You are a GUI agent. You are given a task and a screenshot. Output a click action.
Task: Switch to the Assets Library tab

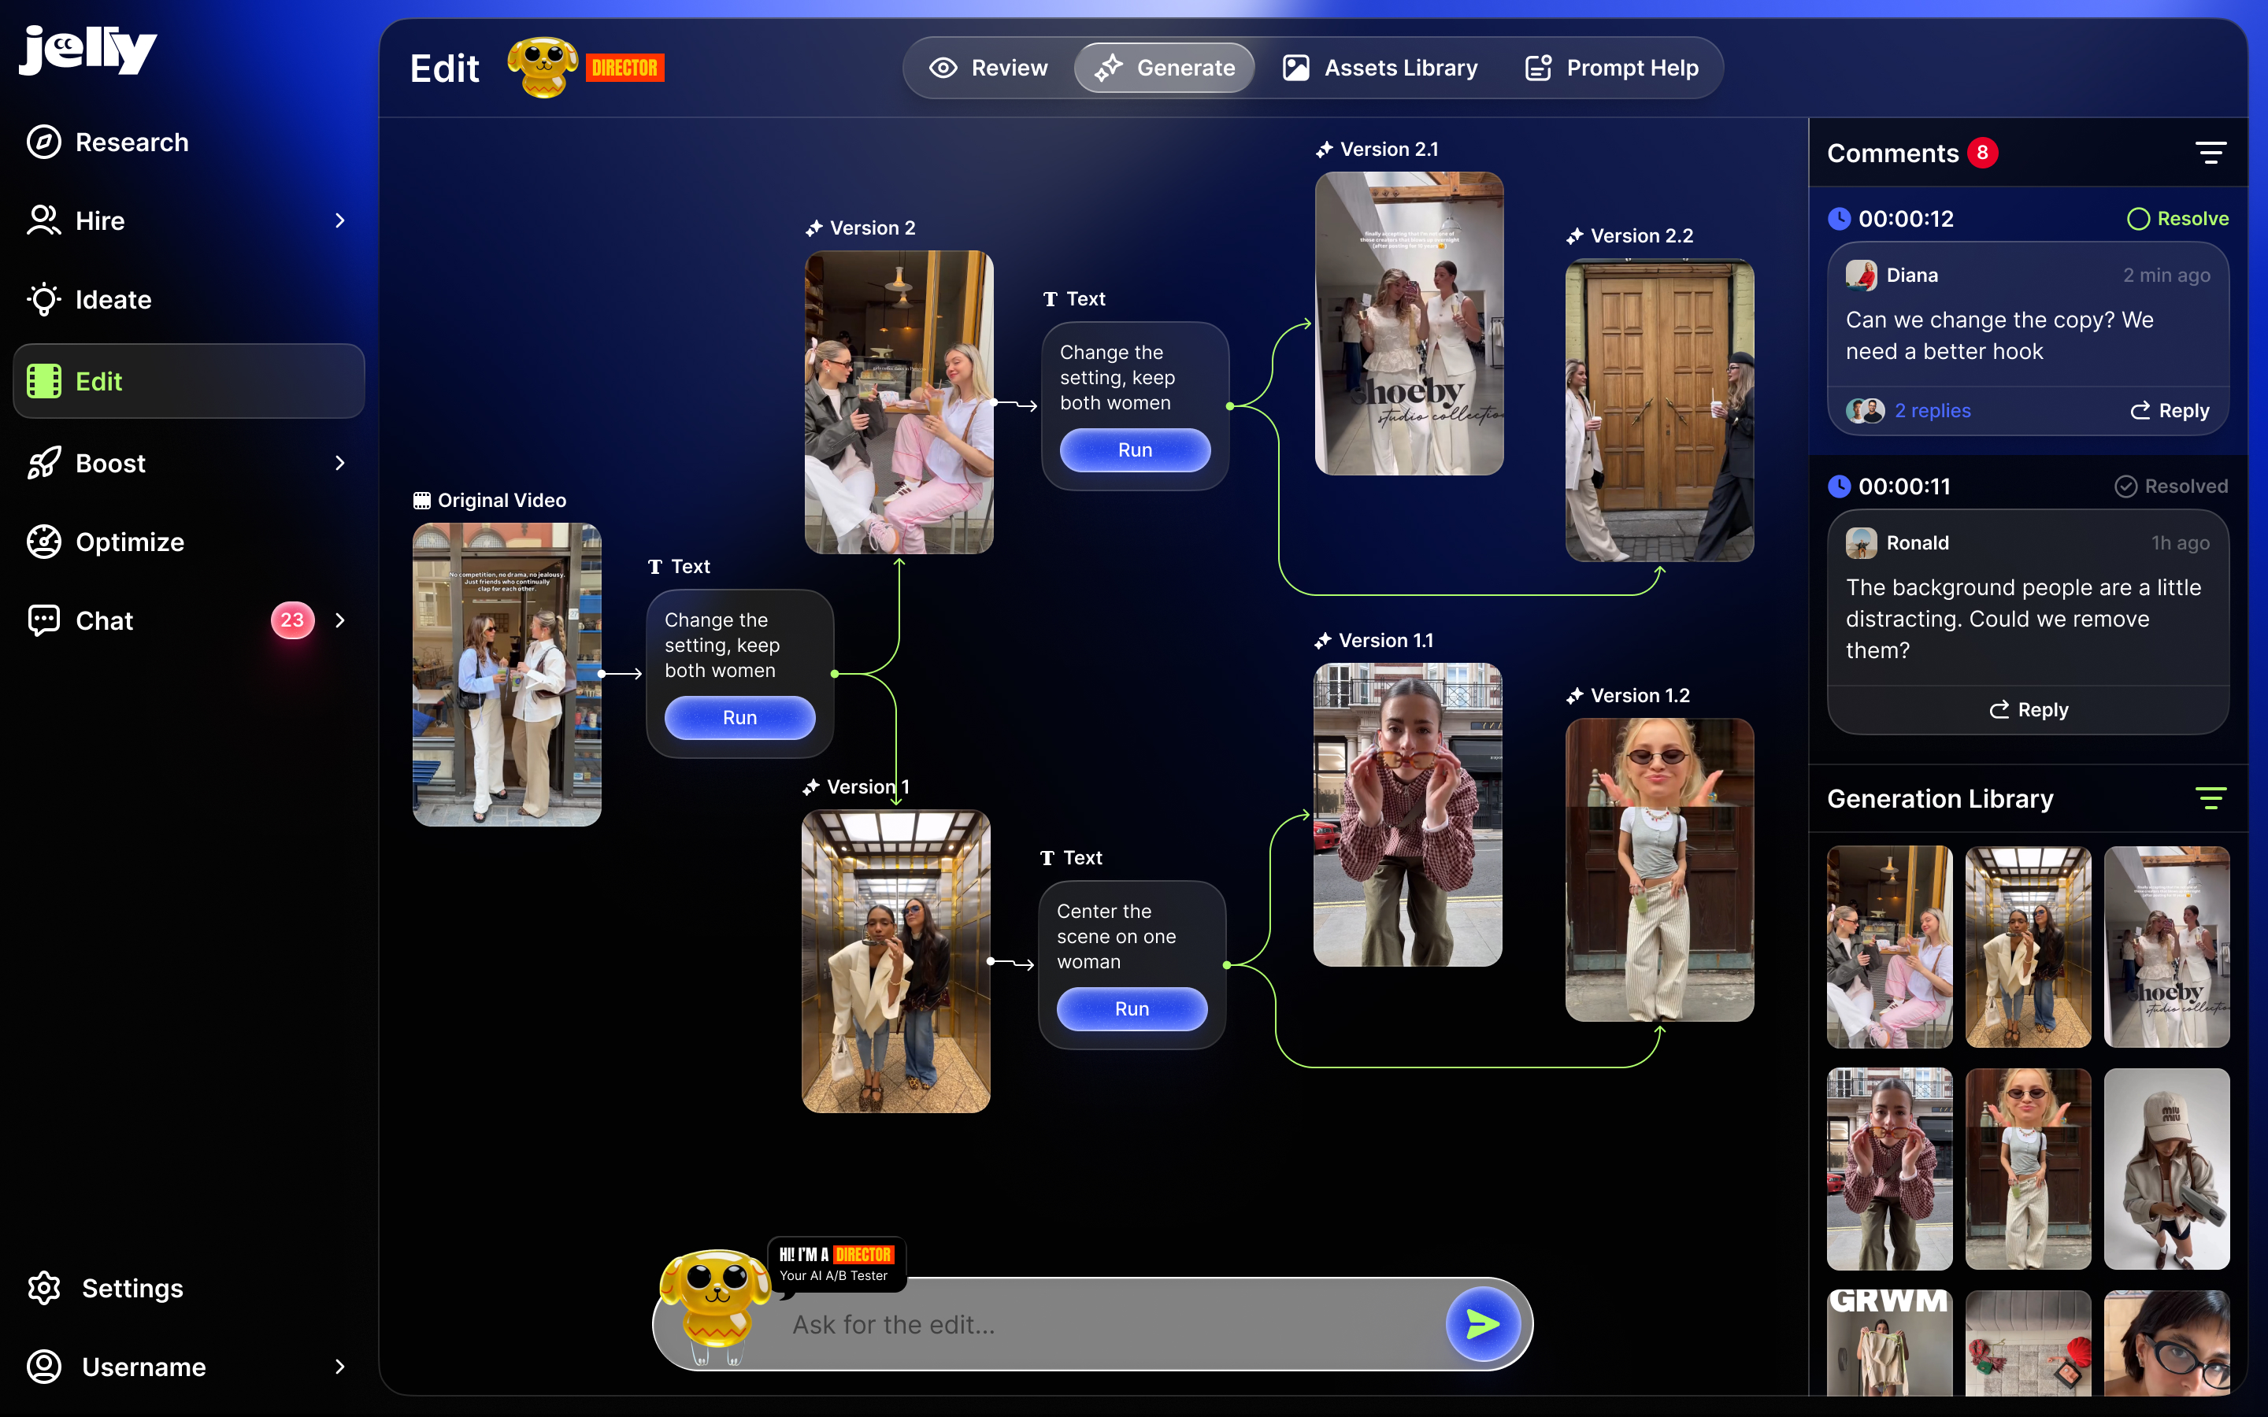1380,68
